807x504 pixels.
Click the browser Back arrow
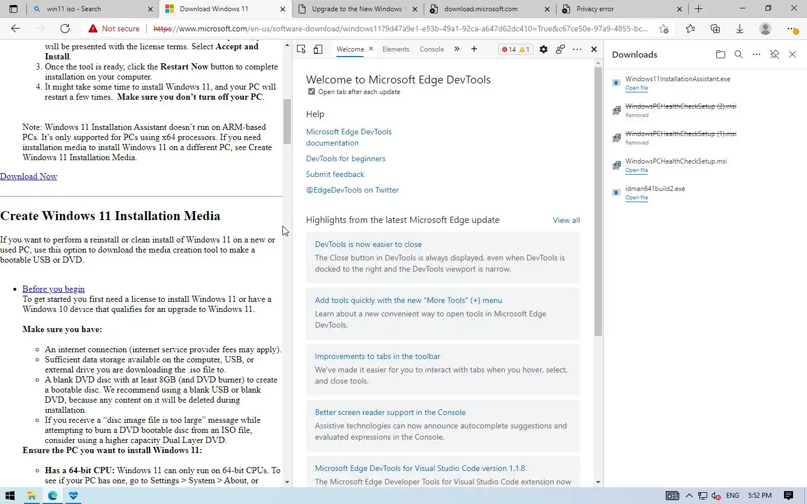coord(16,29)
